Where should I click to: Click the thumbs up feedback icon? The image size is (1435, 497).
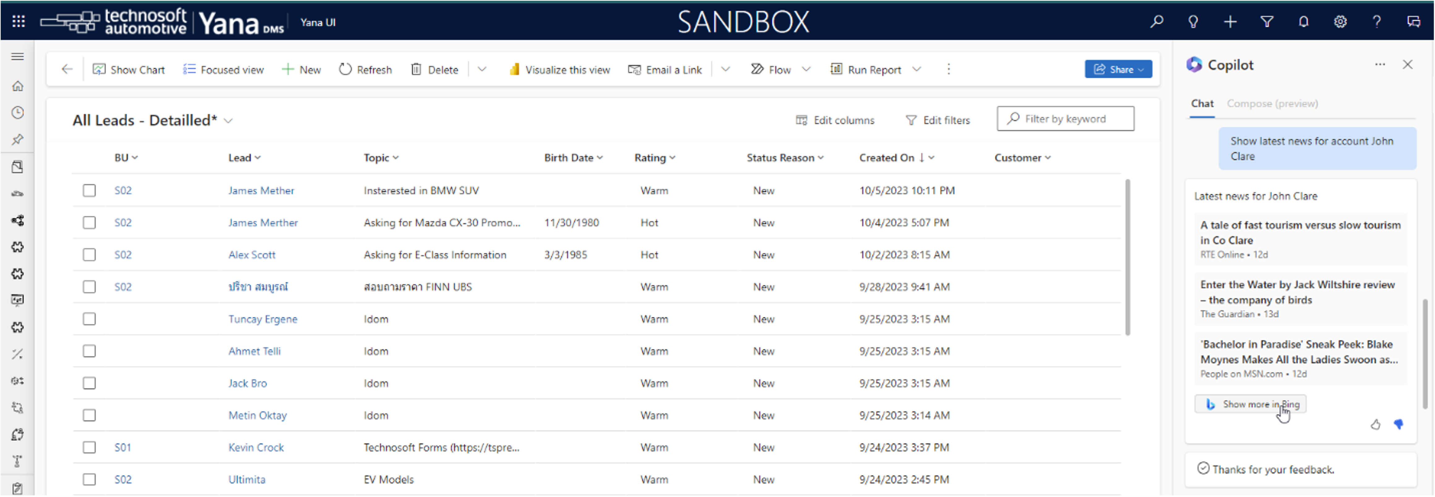click(x=1375, y=425)
